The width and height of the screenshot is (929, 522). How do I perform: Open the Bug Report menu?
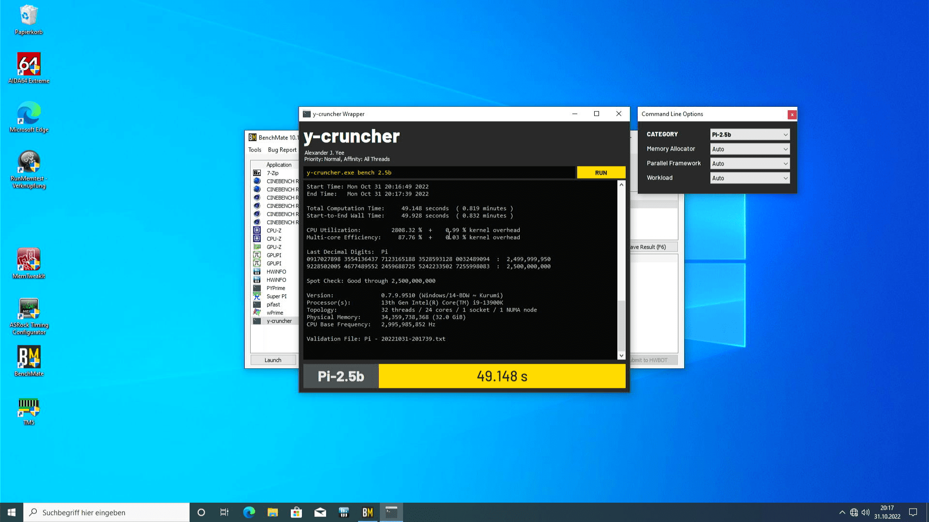[x=282, y=150]
